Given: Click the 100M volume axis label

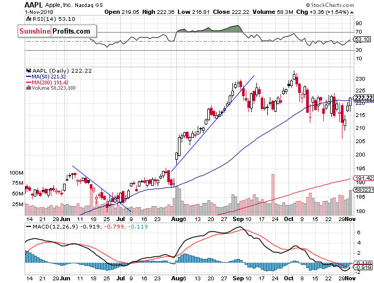Looking at the screenshot, I should (x=16, y=173).
